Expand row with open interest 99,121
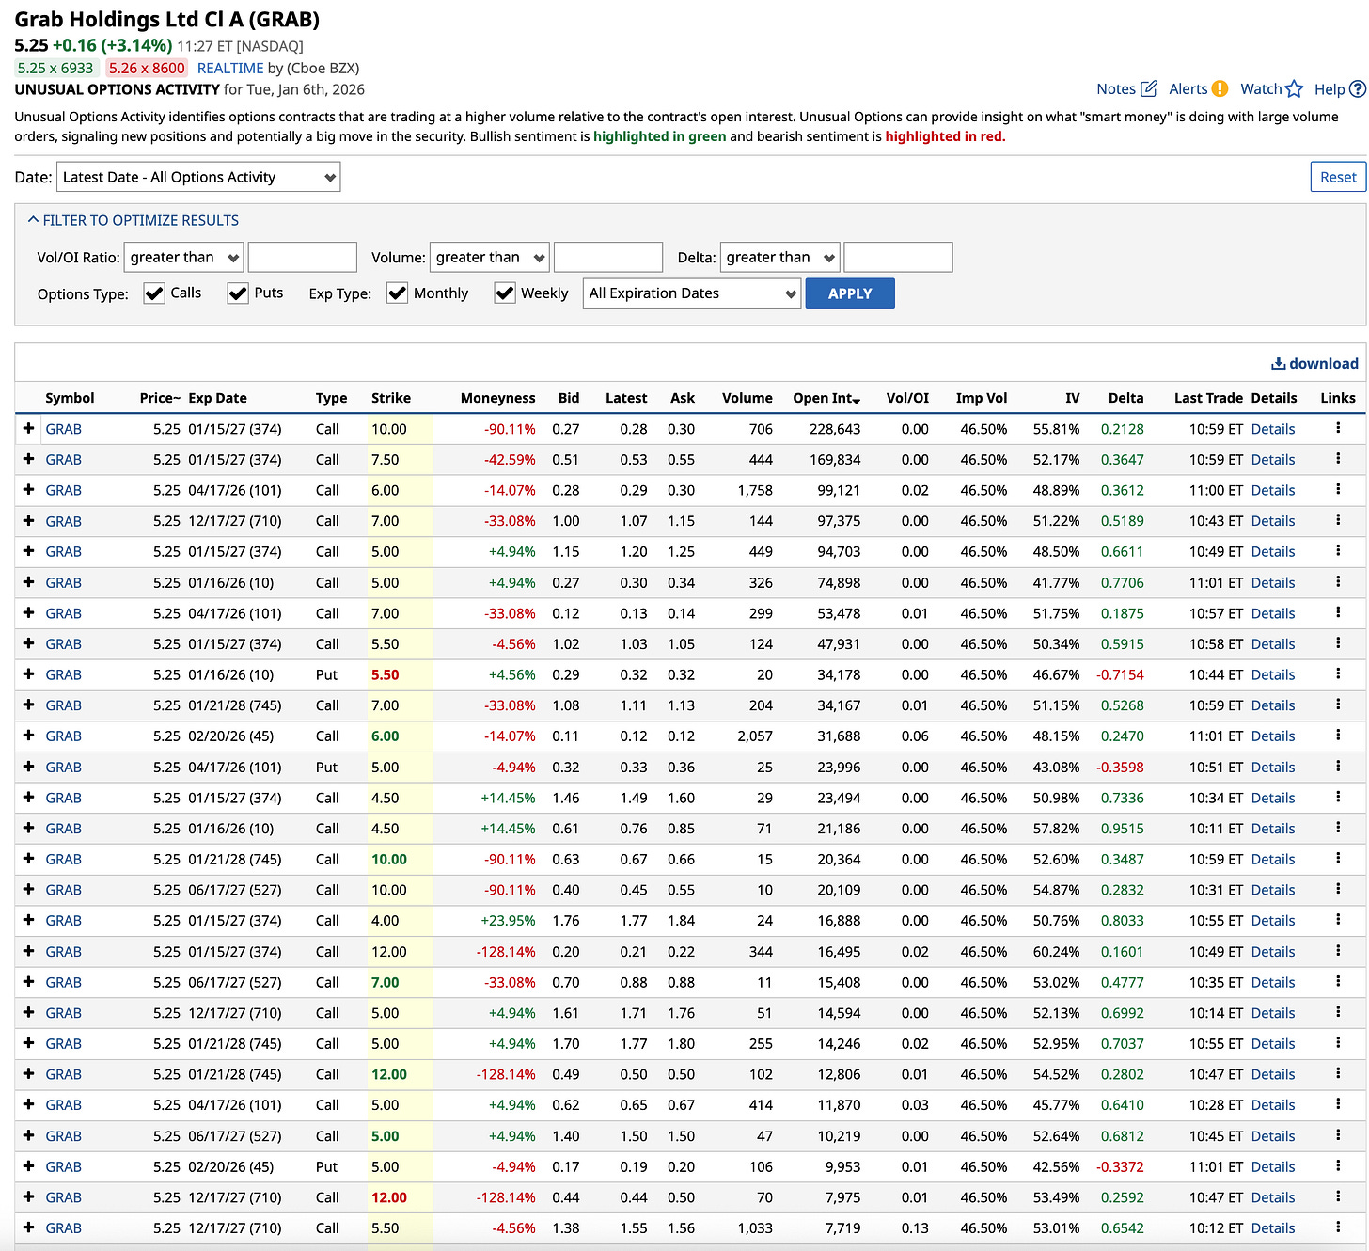 [x=28, y=489]
